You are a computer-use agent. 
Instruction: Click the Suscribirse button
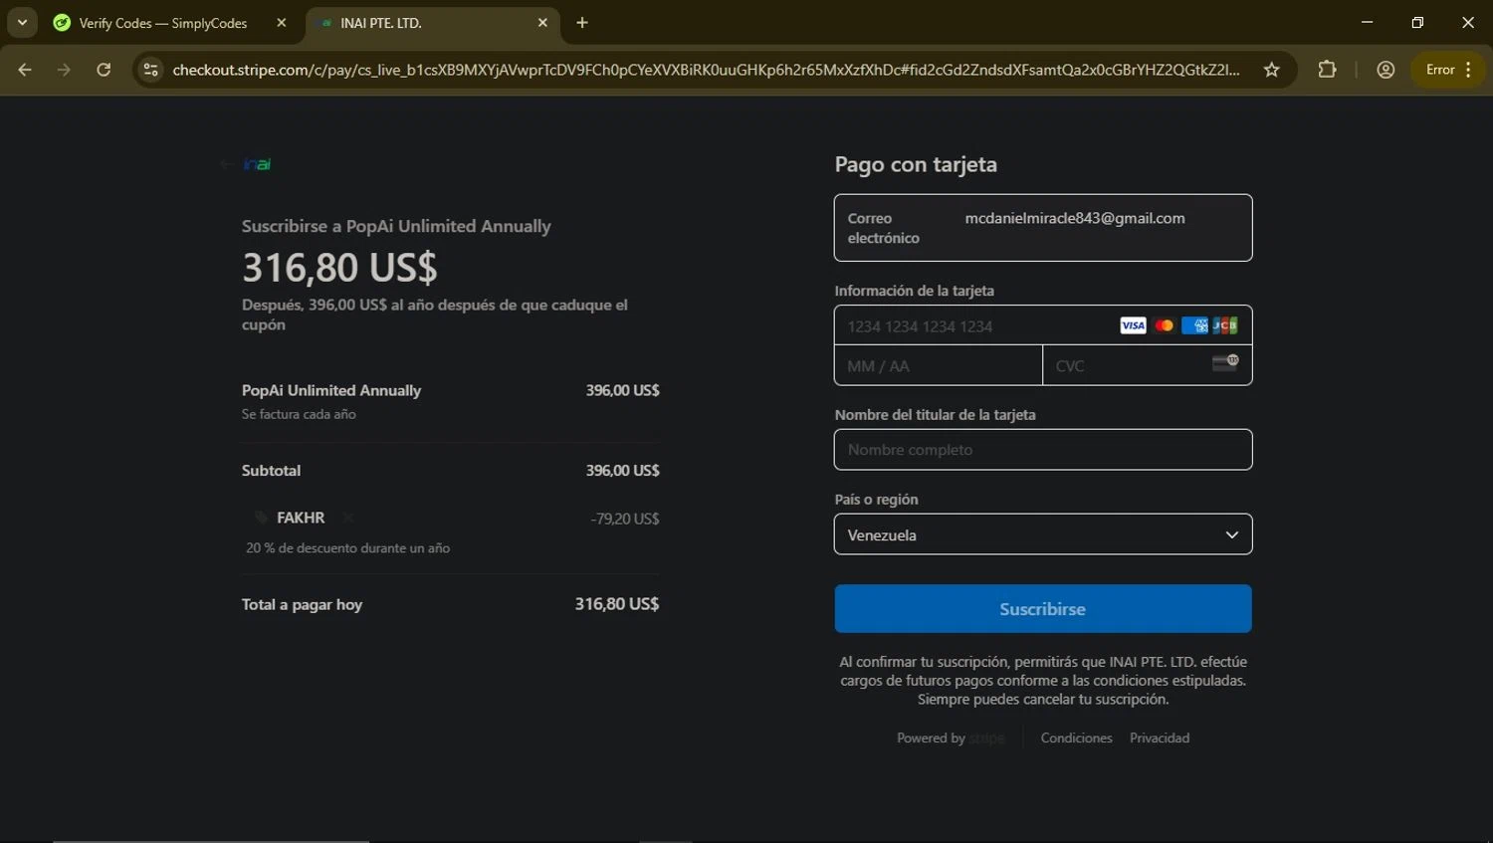click(1043, 608)
